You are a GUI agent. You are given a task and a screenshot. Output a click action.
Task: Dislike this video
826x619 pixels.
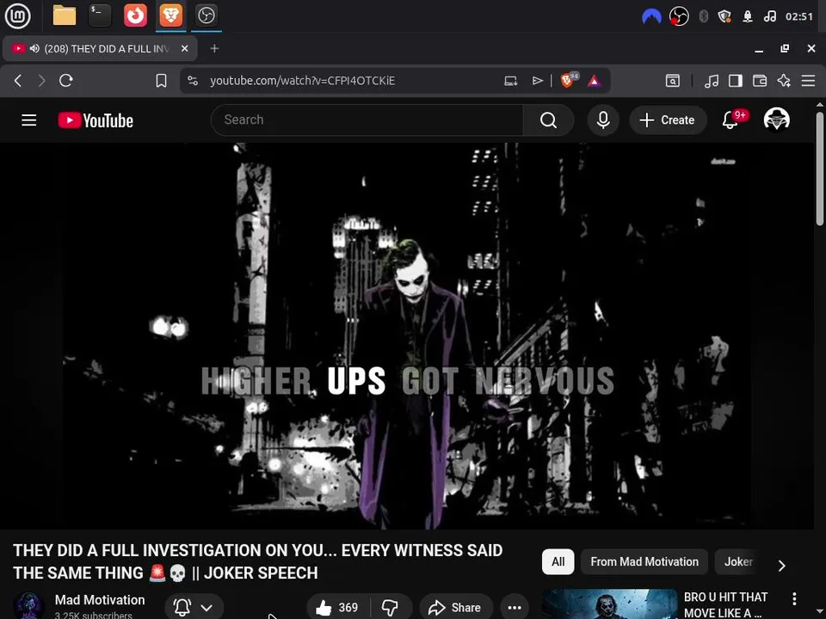point(391,608)
